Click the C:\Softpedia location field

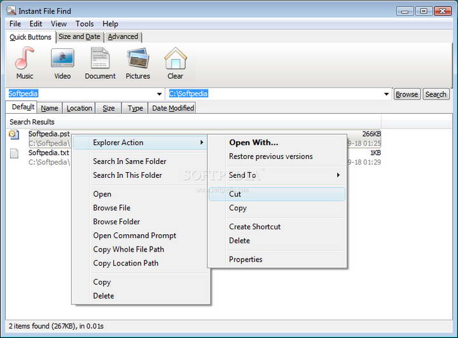coord(279,94)
